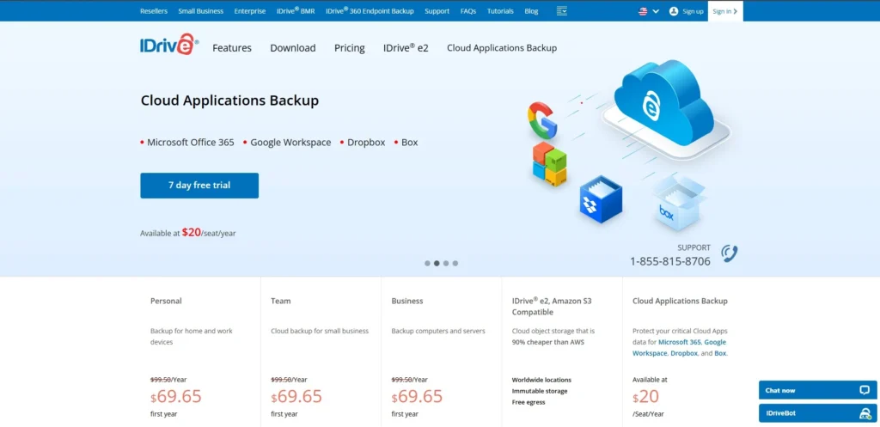
Task: Click the Worldwide locations text
Action: 541,380
